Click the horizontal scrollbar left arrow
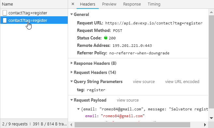 point(71,125)
